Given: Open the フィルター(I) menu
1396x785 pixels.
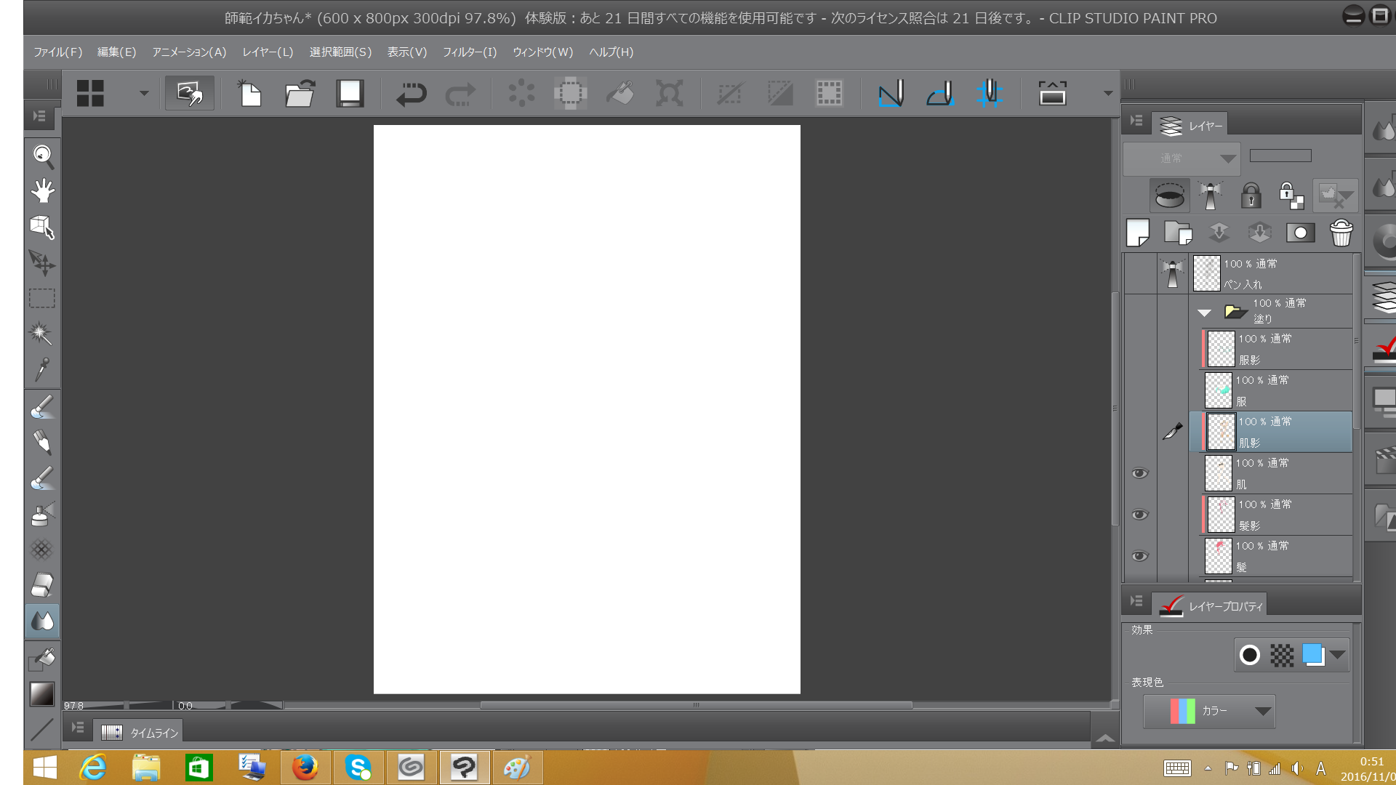Looking at the screenshot, I should tap(469, 52).
